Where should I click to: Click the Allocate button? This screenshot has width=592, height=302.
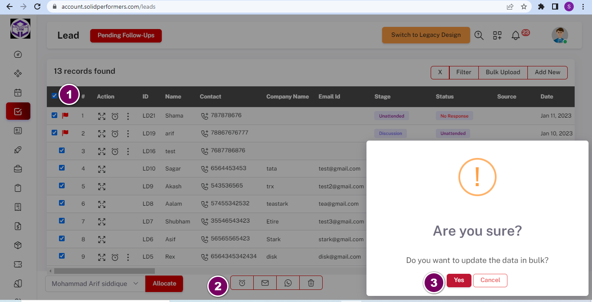coord(164,284)
